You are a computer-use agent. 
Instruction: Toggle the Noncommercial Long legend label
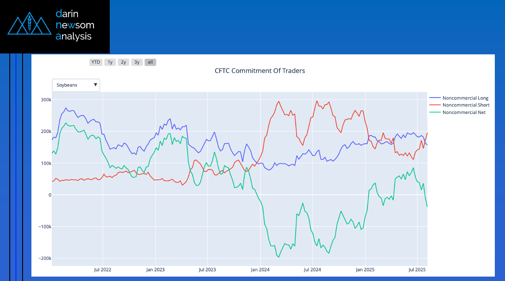[465, 98]
